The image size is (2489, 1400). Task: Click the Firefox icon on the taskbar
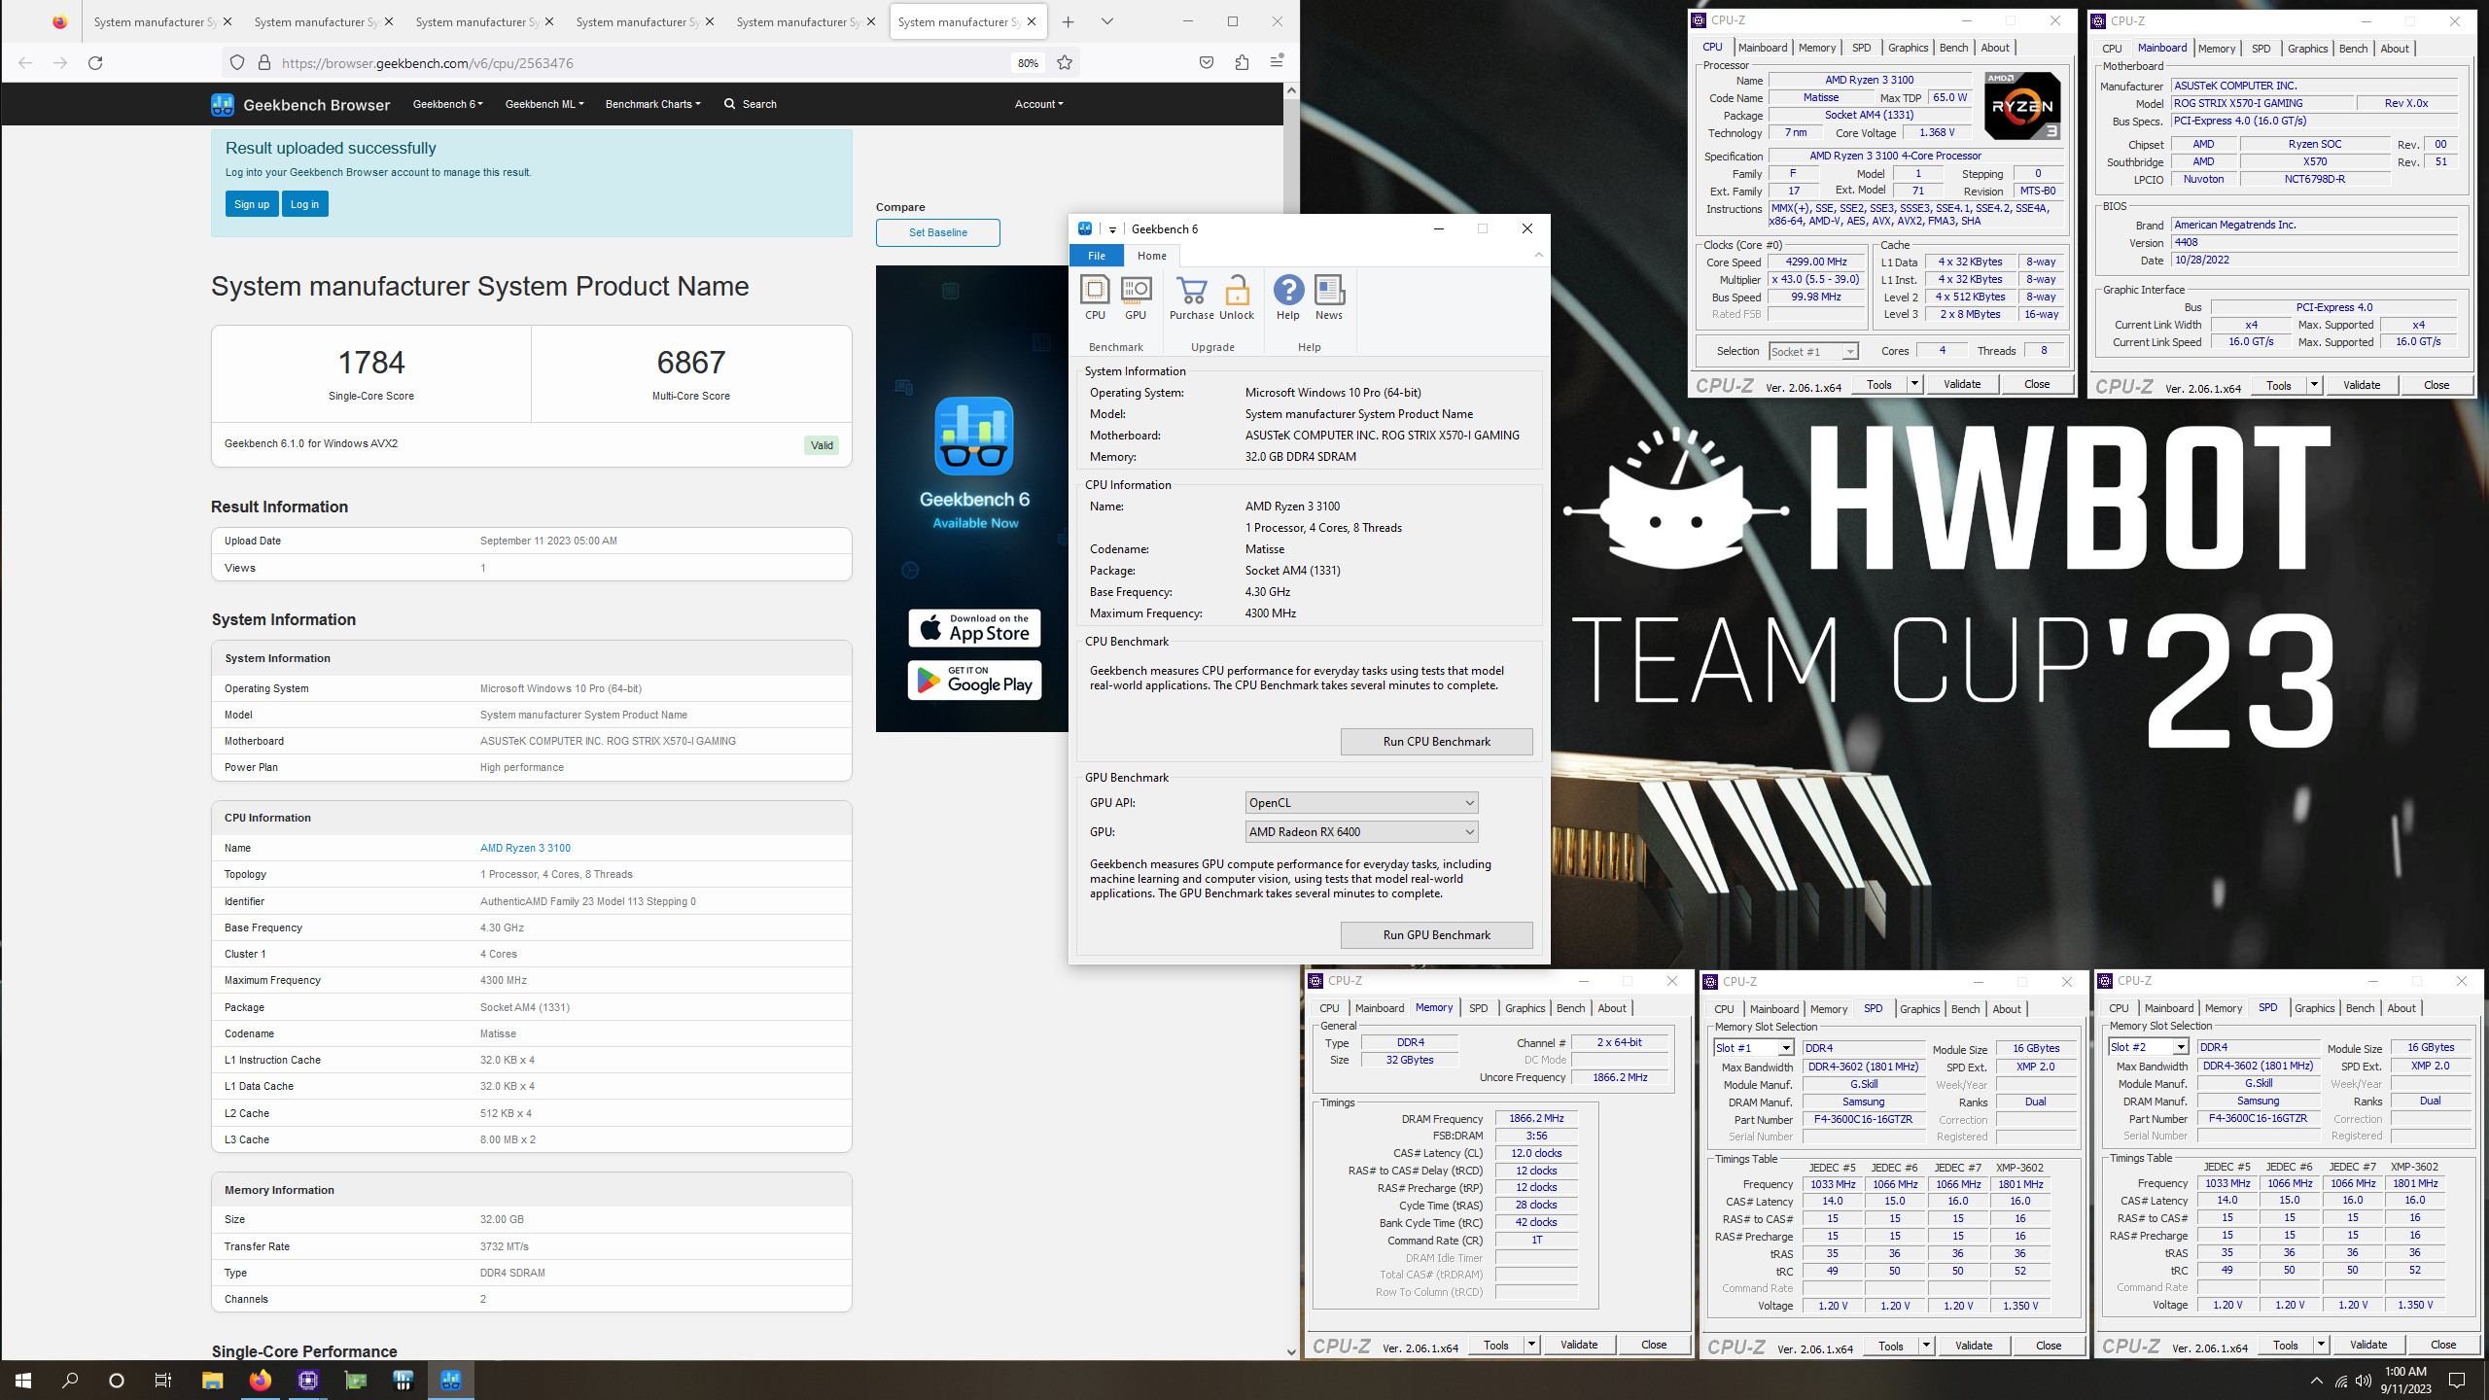coord(261,1380)
